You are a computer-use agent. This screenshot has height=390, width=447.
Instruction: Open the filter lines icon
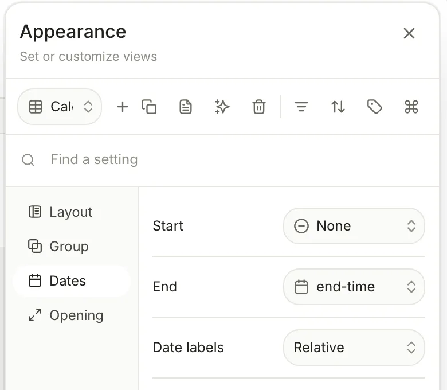[x=301, y=107]
